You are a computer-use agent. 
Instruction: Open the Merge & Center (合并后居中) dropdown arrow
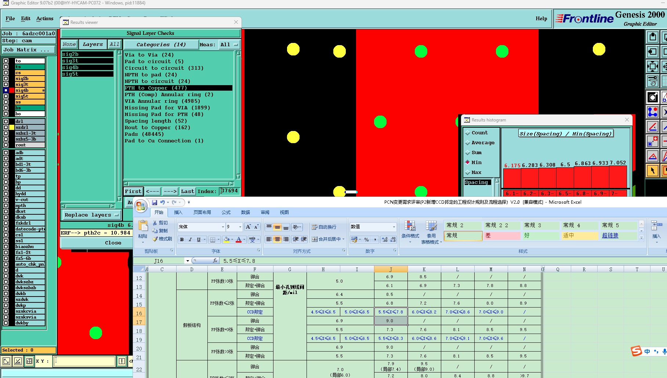343,239
